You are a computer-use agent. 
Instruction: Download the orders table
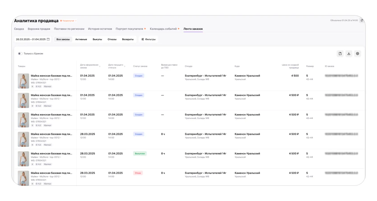349,54
